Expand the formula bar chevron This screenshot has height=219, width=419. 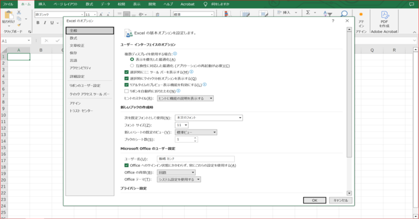pos(414,41)
